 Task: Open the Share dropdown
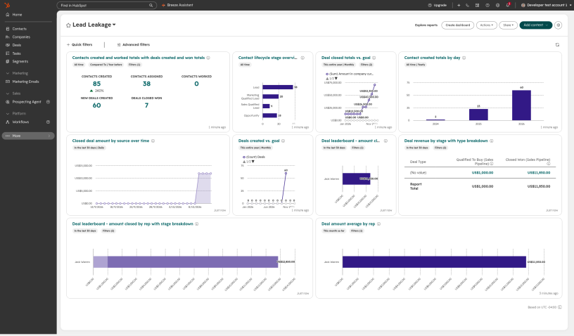508,25
